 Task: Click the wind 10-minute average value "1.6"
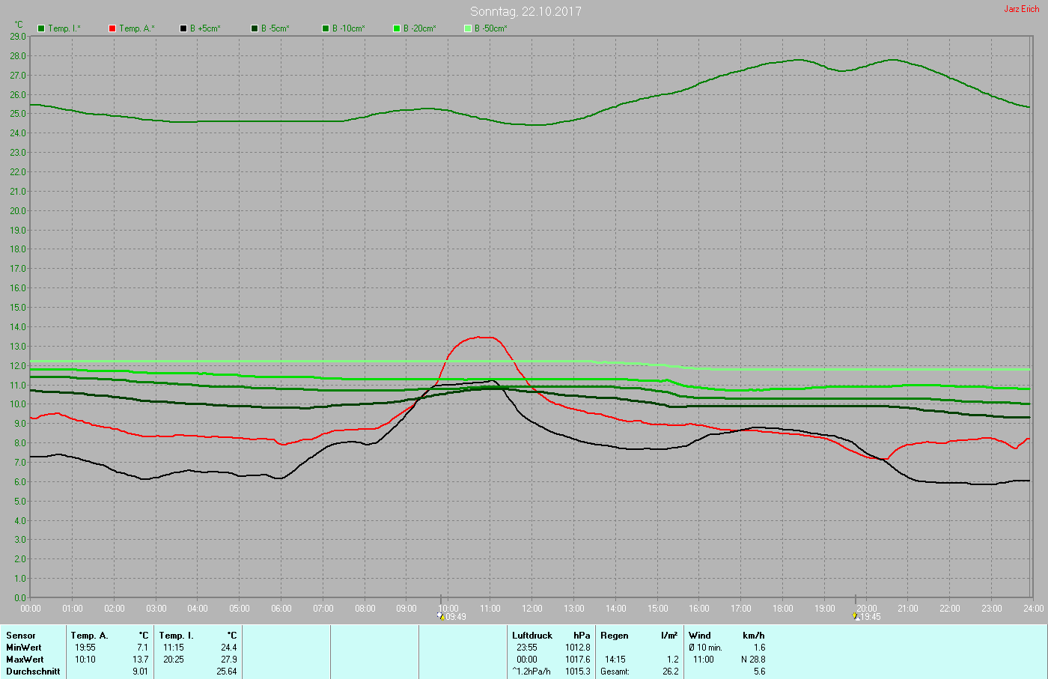[760, 648]
